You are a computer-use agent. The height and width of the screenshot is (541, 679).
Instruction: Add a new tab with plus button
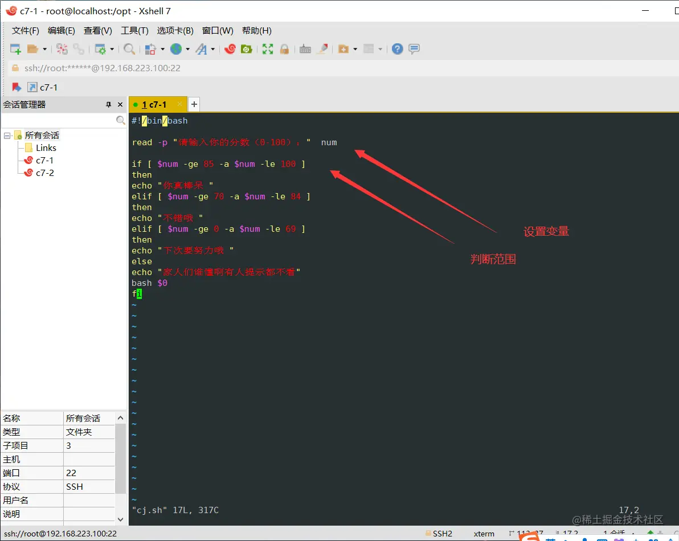(194, 104)
